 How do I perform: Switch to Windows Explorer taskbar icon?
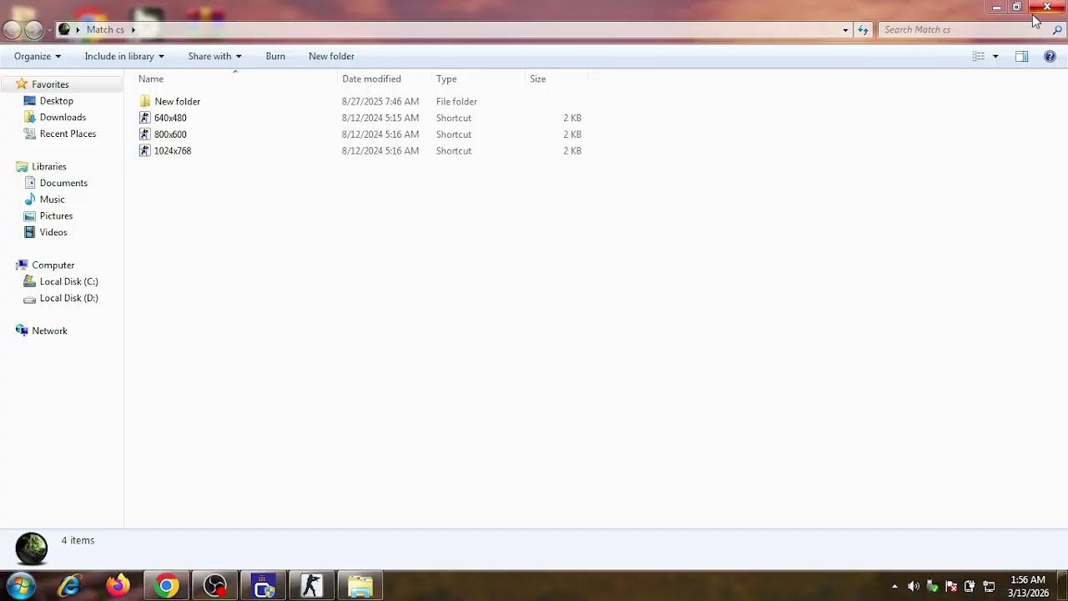(360, 586)
